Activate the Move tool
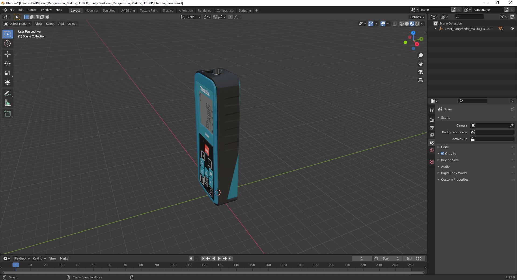 (8, 54)
